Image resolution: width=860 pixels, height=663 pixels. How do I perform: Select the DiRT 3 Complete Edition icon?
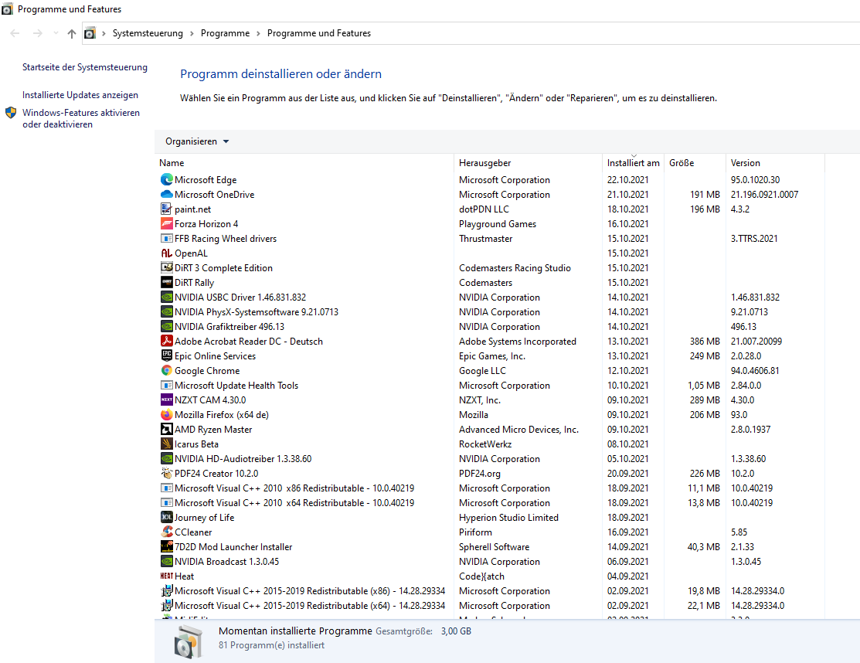coord(167,267)
